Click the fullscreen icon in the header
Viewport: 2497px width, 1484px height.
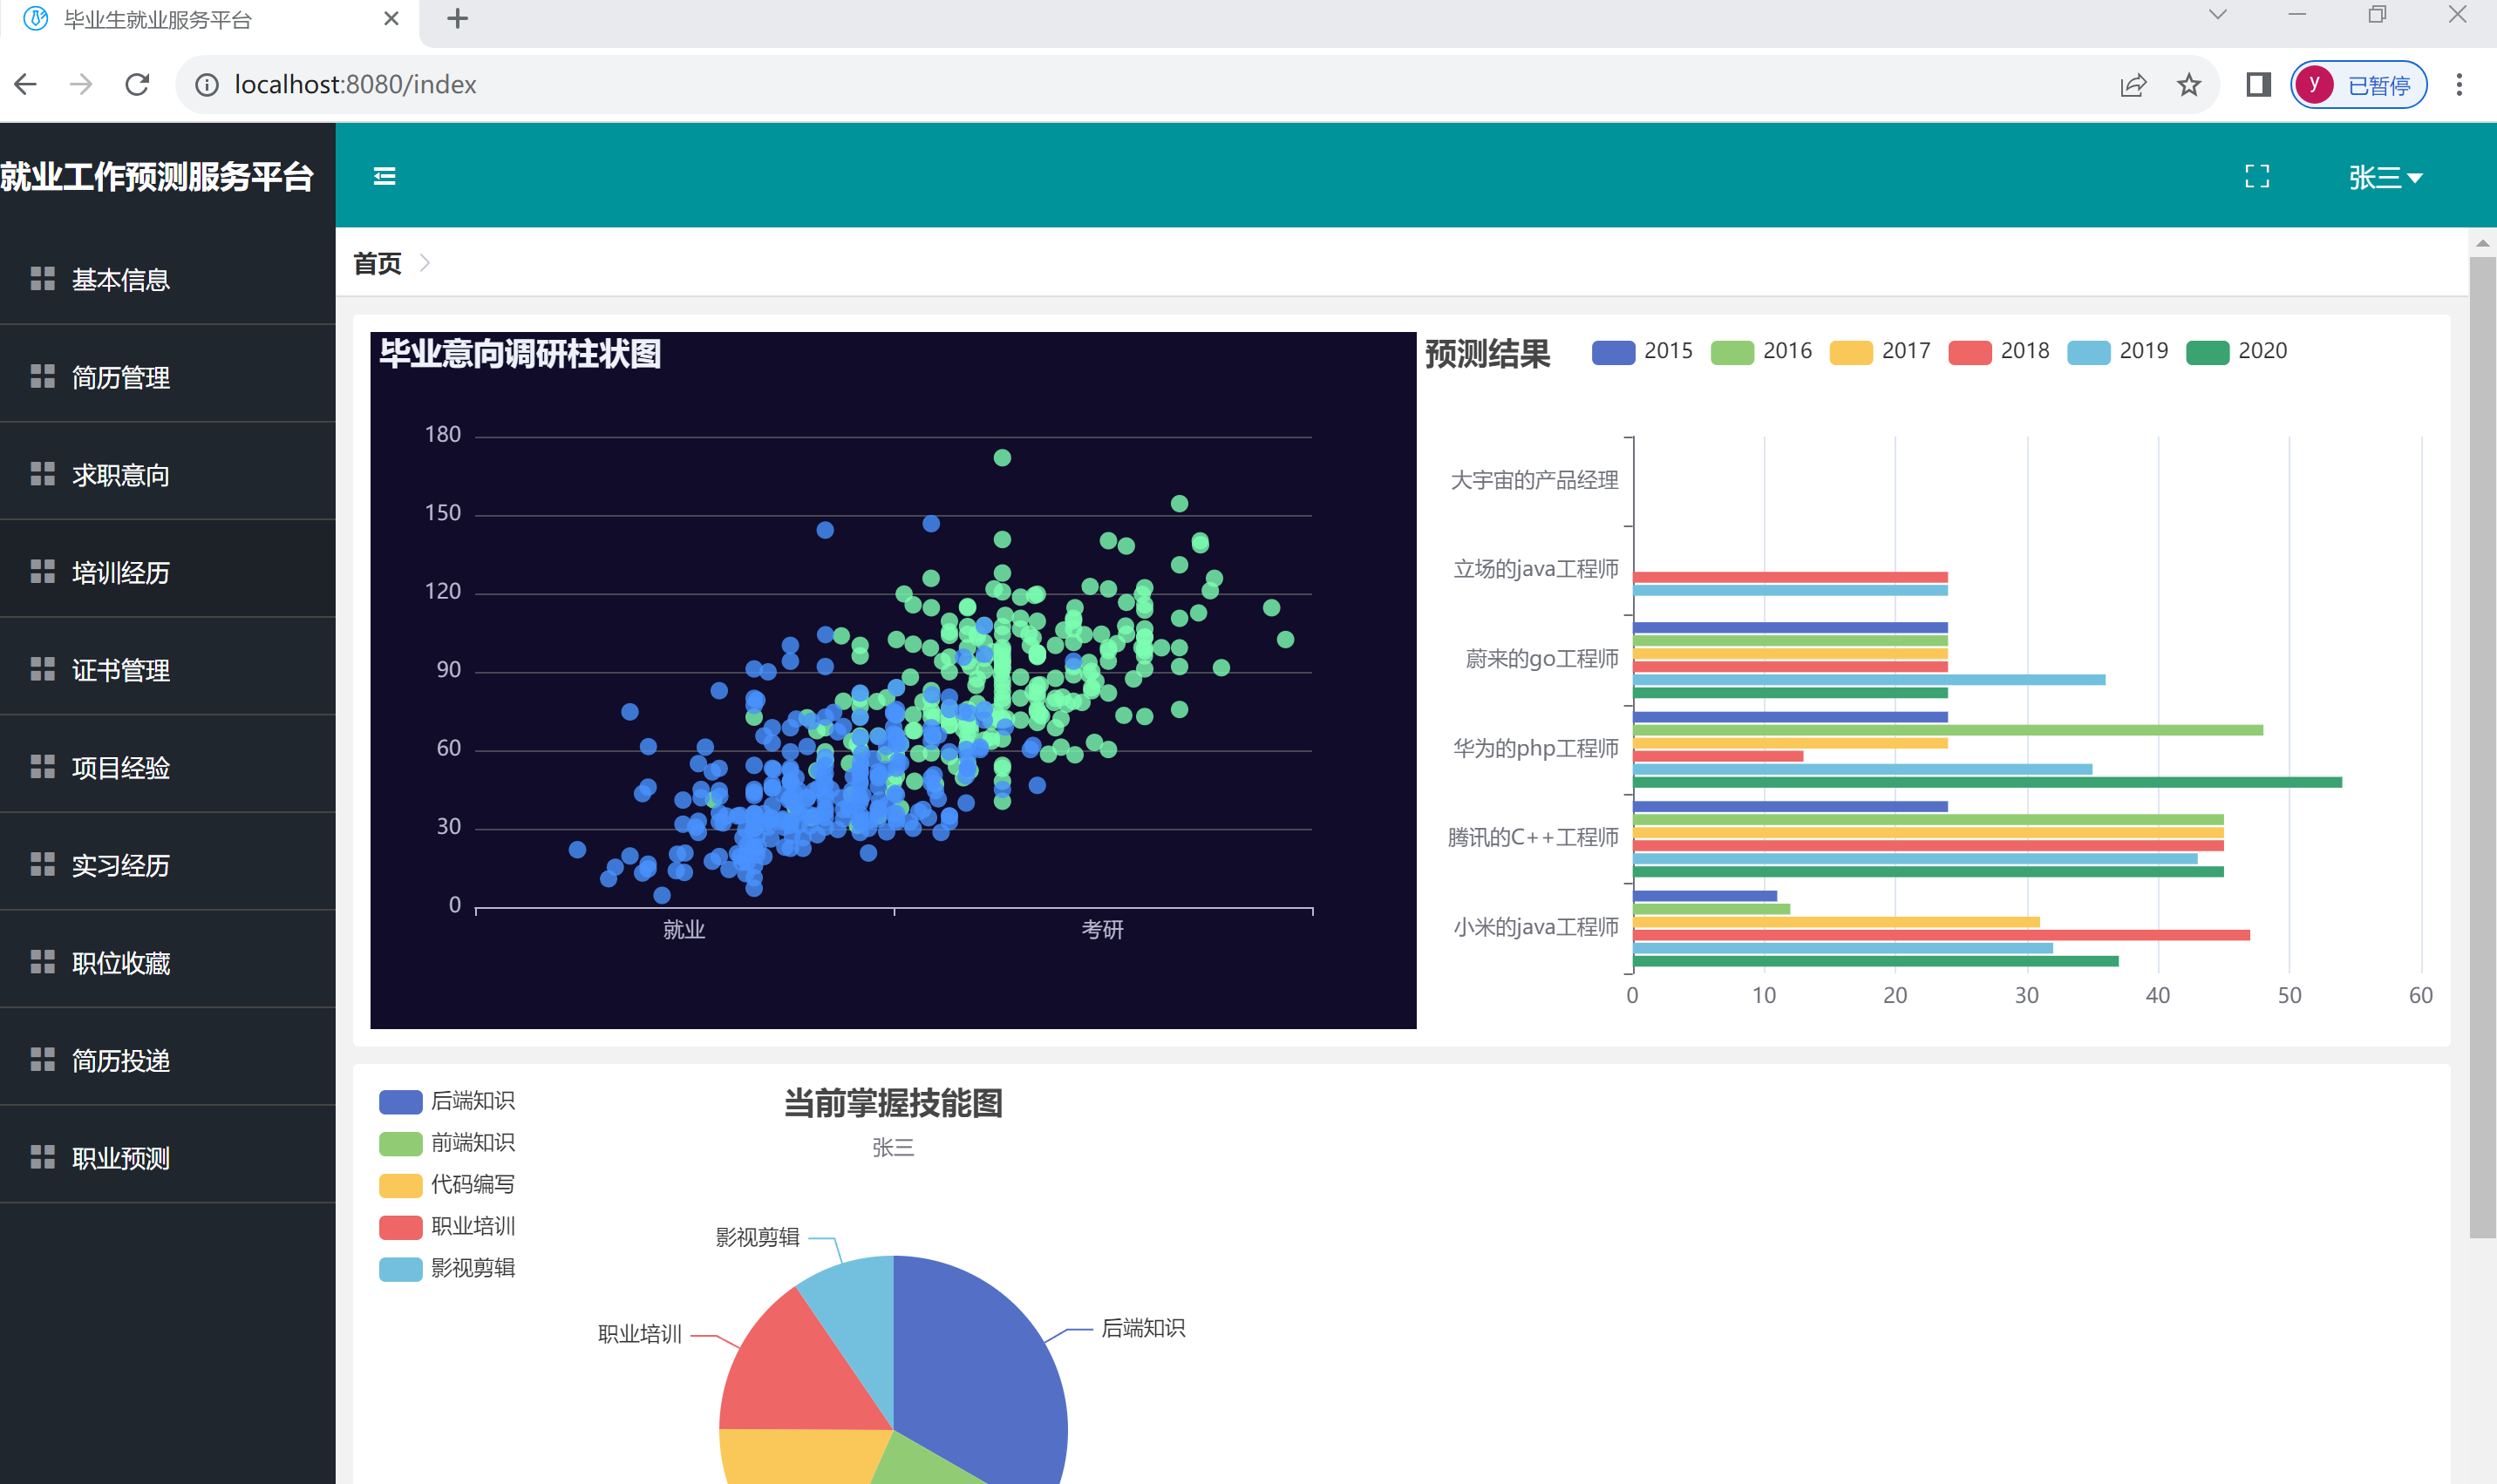[2255, 176]
